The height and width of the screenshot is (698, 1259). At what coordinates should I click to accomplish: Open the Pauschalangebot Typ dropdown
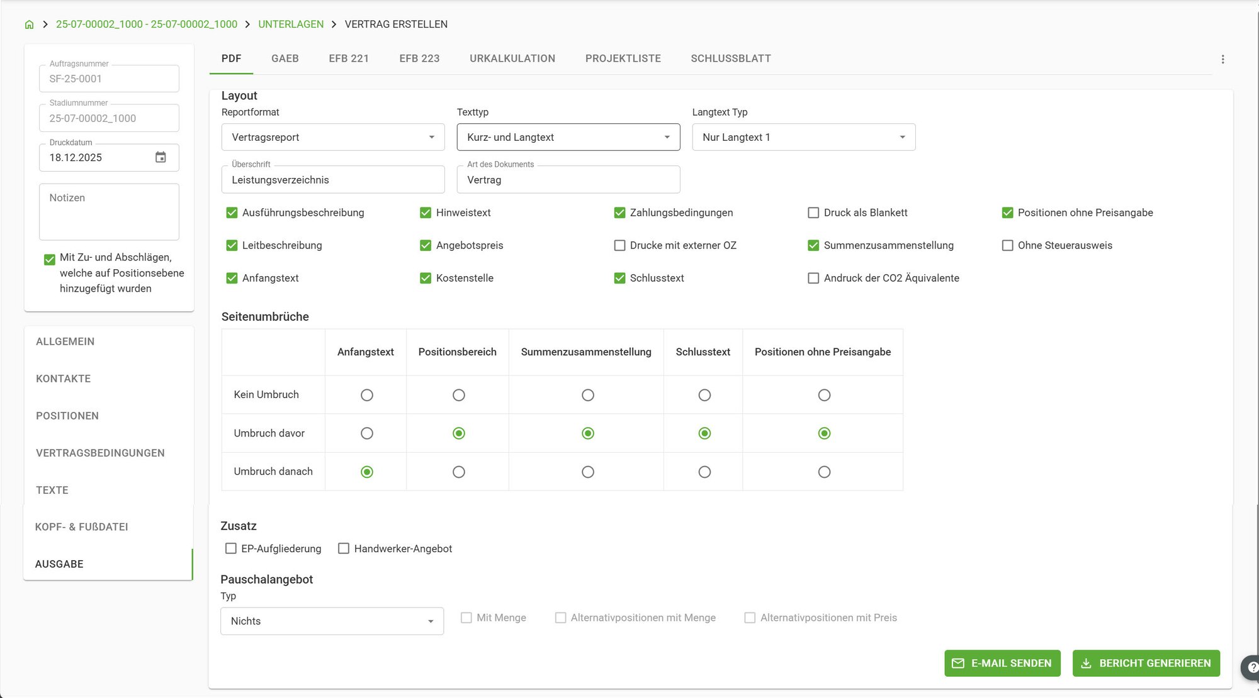pos(332,621)
